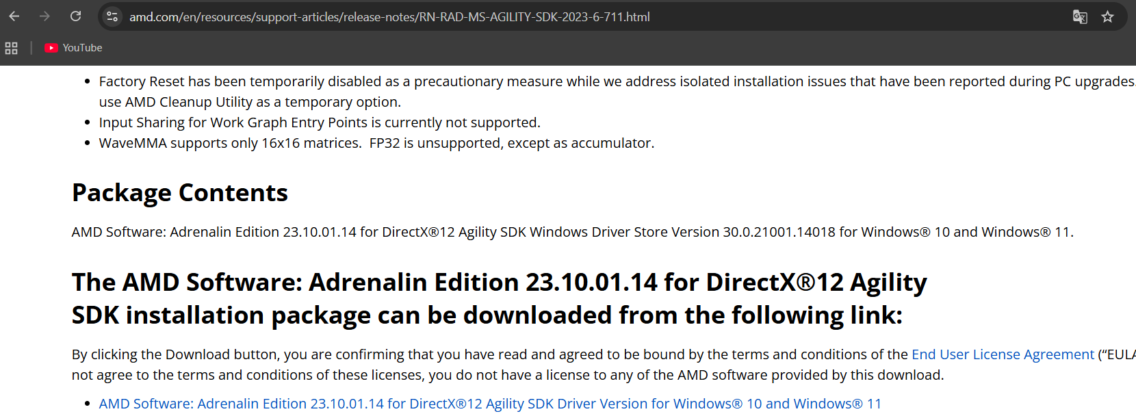The height and width of the screenshot is (416, 1136).
Task: Open the Translate this page icon
Action: click(x=1080, y=17)
